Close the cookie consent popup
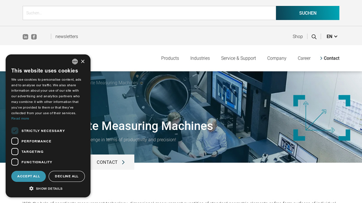Screen dimensions: 362x203 click(x=83, y=61)
